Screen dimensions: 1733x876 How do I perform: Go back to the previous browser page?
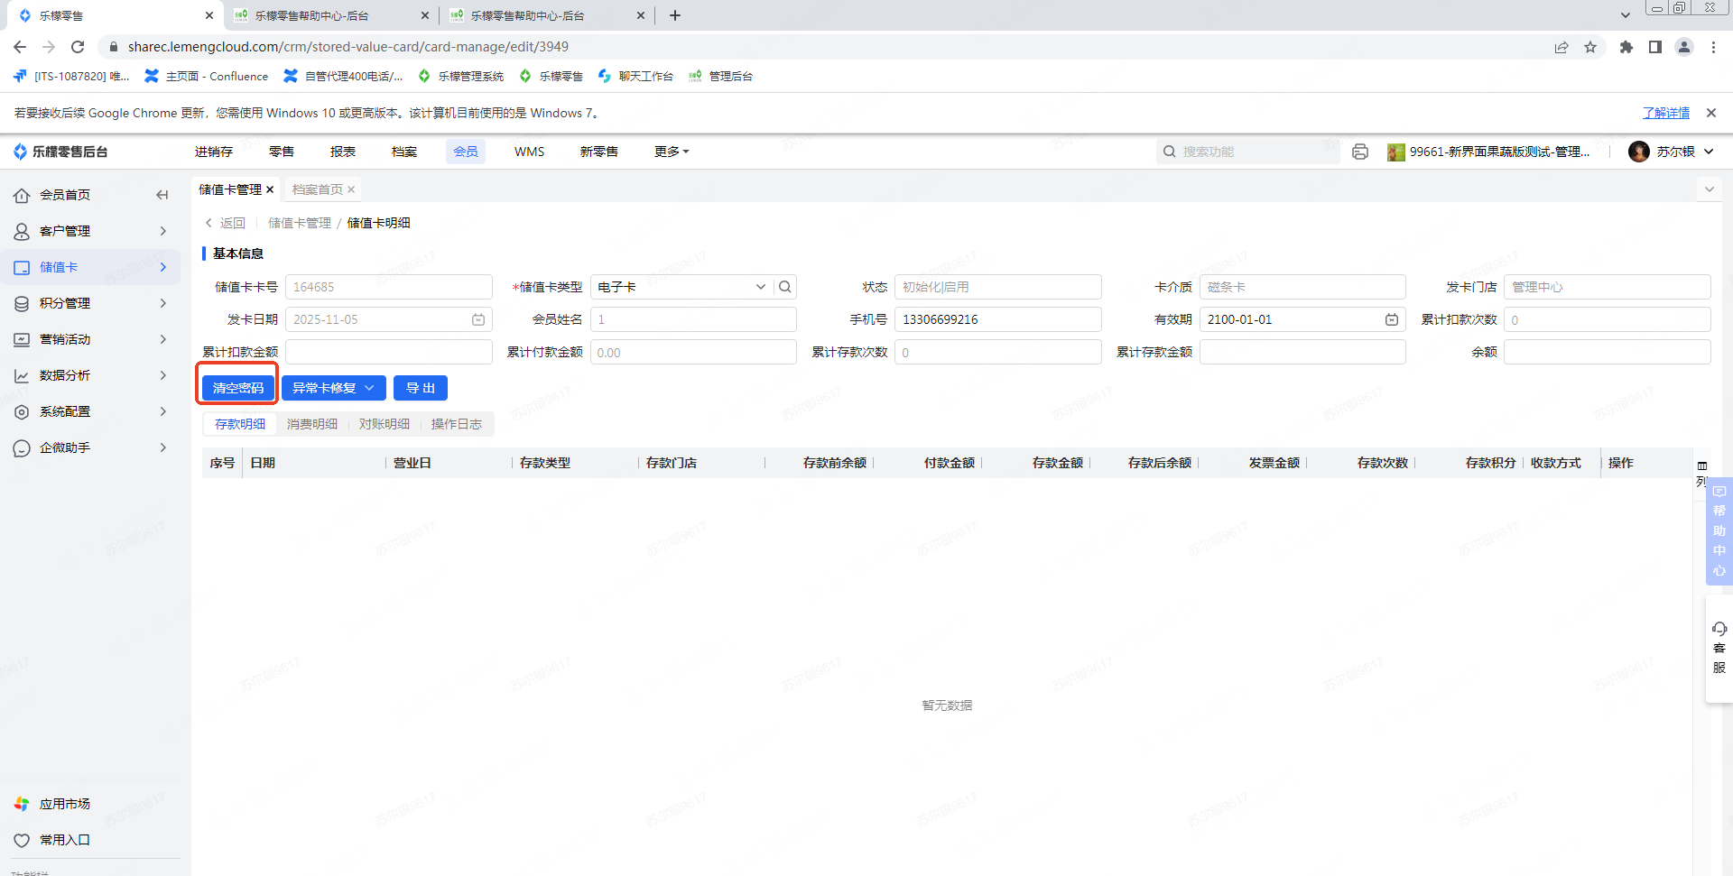tap(20, 47)
